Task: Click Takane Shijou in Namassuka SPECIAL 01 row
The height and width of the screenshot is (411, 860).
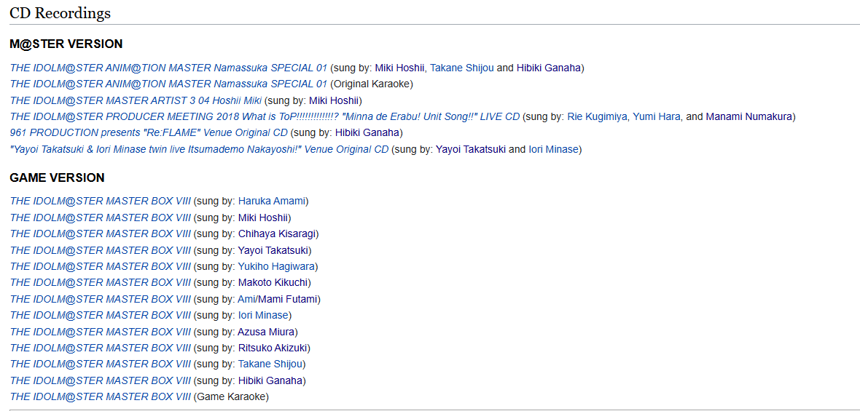Action: pyautogui.click(x=462, y=68)
